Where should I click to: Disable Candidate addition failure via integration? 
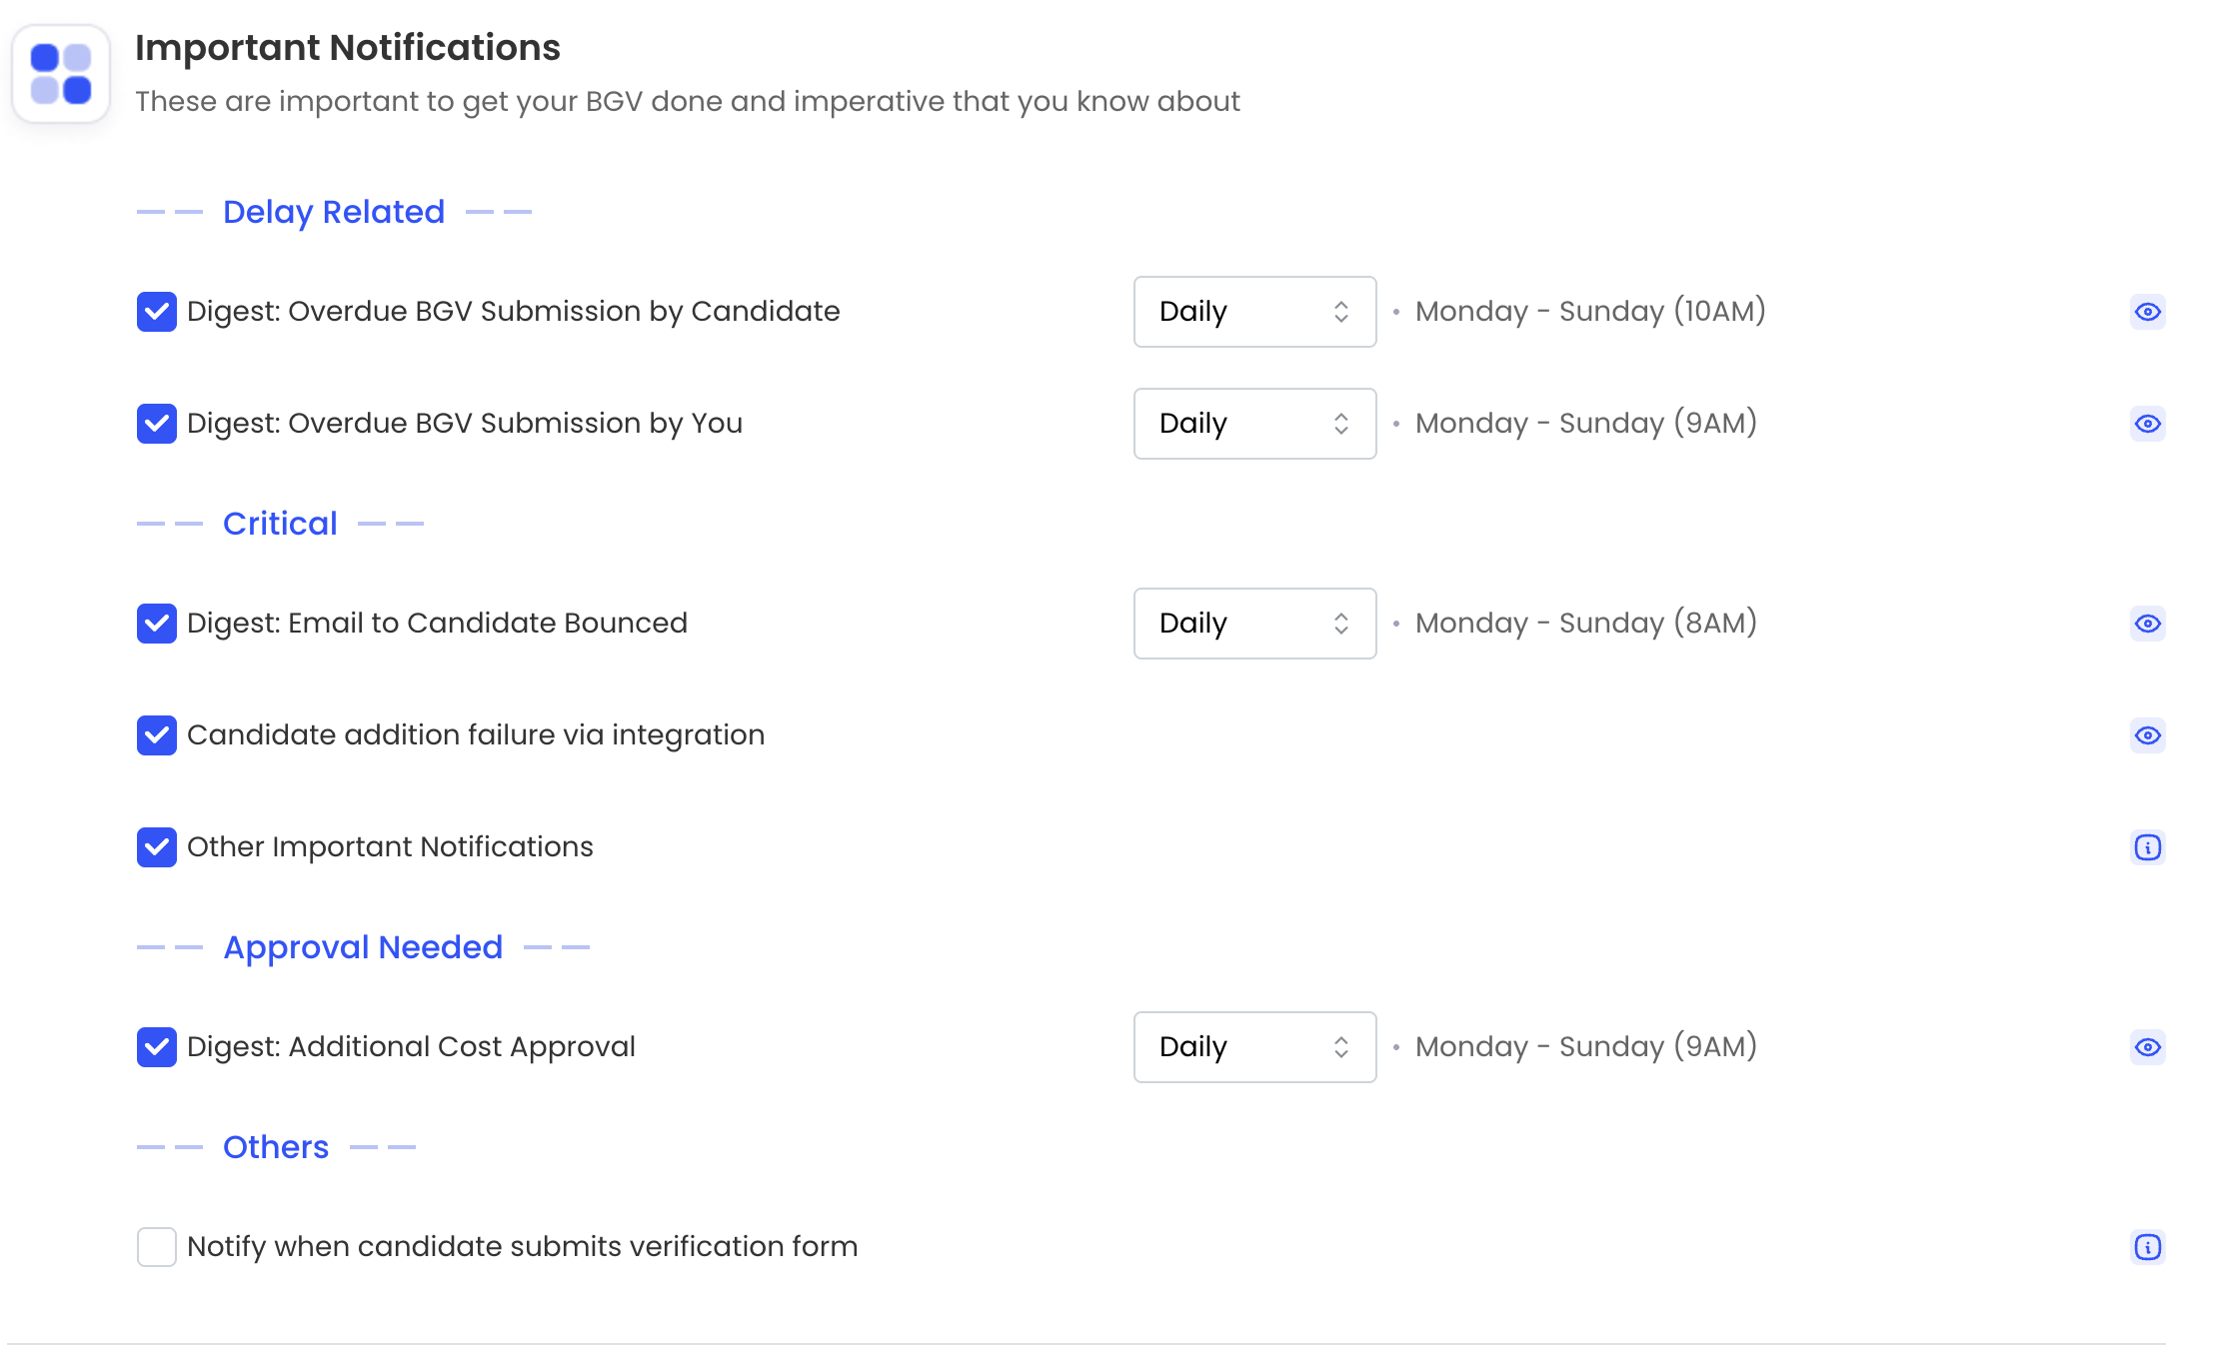click(x=157, y=735)
